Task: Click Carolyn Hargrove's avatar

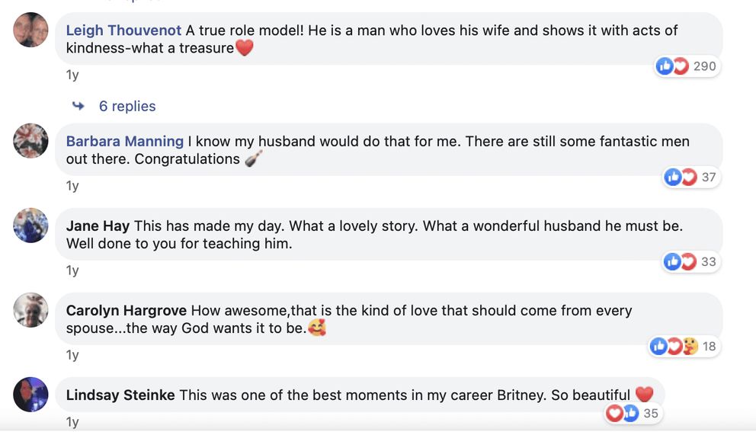Action: click(30, 310)
